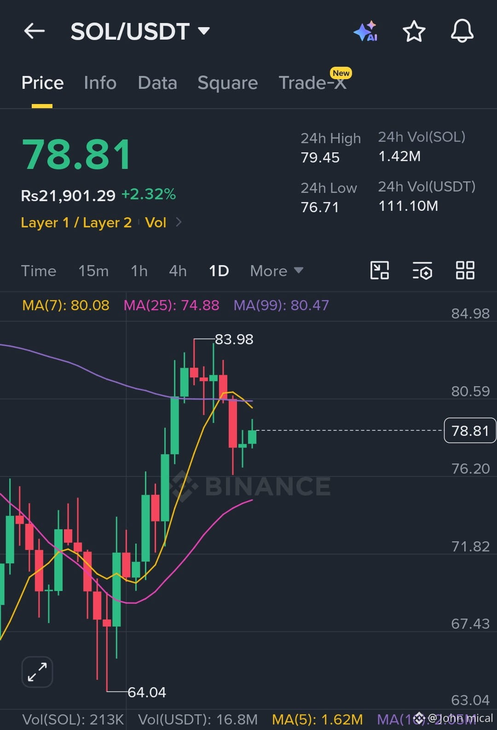The image size is (497, 730).
Task: Switch to the Price tab
Action: click(x=42, y=83)
